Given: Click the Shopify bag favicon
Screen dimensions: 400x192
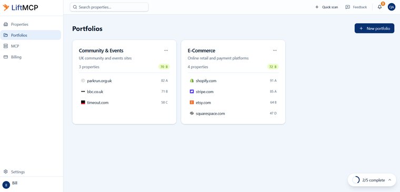Looking at the screenshot, I should [x=192, y=80].
